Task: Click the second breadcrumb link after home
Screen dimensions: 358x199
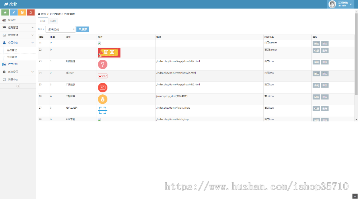Action: click(55, 14)
